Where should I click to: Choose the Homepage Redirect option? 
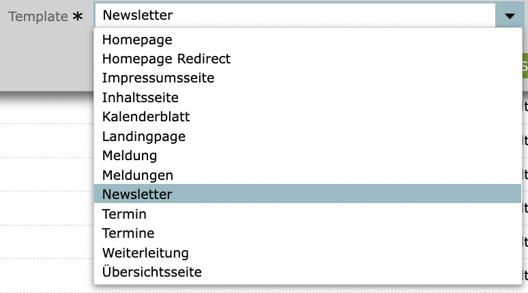166,59
